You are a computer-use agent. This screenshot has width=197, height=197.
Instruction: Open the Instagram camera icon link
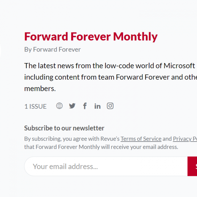[x=110, y=106]
